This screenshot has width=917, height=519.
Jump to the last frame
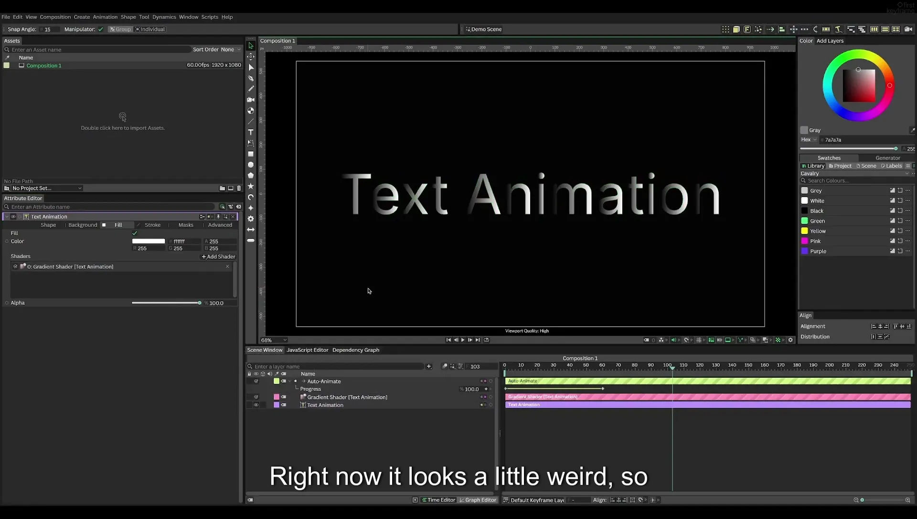[478, 340]
